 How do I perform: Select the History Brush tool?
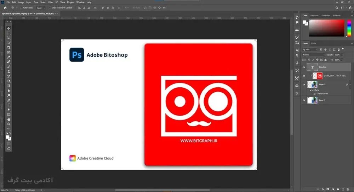coord(8,76)
